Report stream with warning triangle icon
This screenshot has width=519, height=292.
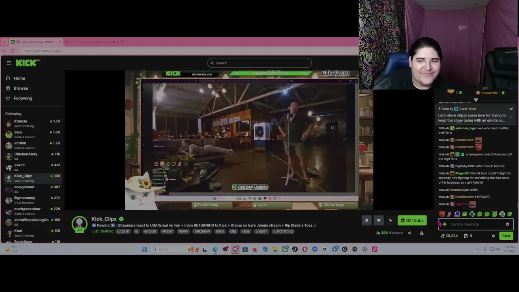click(x=422, y=233)
